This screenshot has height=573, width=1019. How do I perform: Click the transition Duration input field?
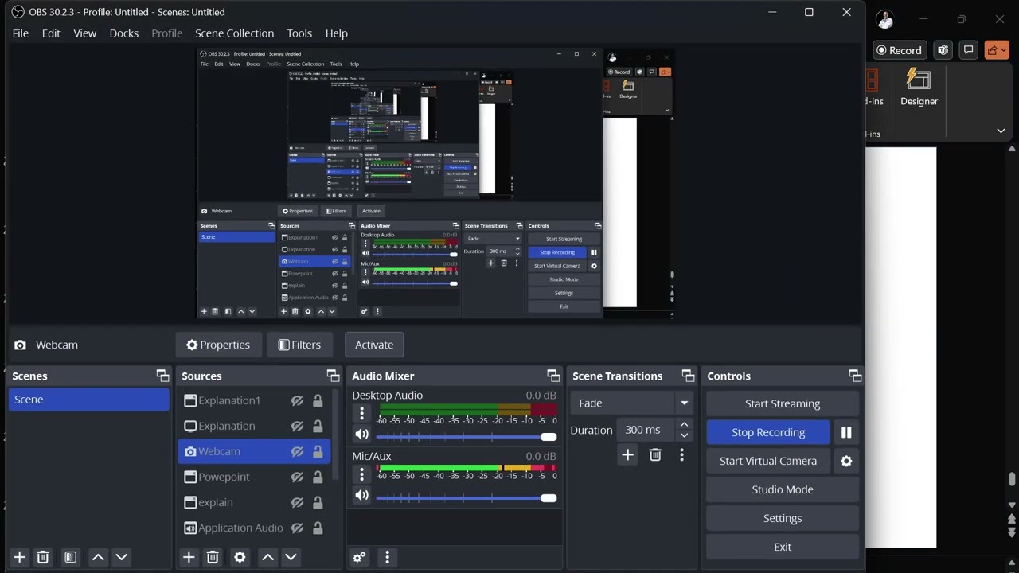(x=646, y=430)
